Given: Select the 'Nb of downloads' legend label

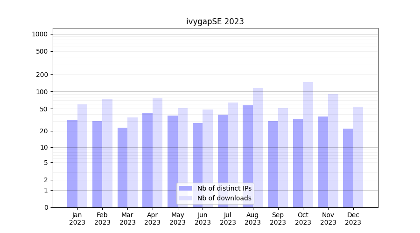Looking at the screenshot, I should point(224,198).
